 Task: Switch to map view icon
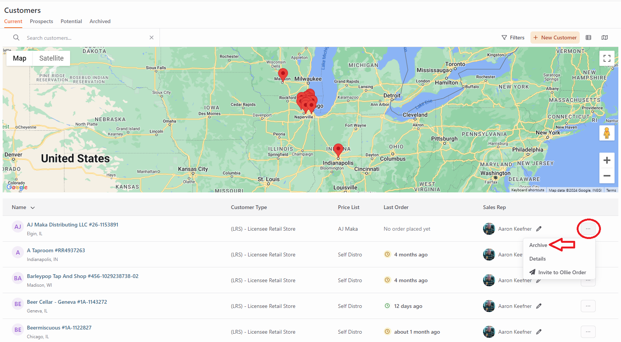pos(605,37)
